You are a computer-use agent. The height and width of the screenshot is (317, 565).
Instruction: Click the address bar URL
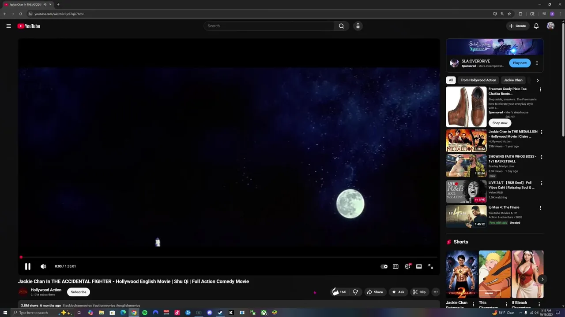[x=59, y=14]
